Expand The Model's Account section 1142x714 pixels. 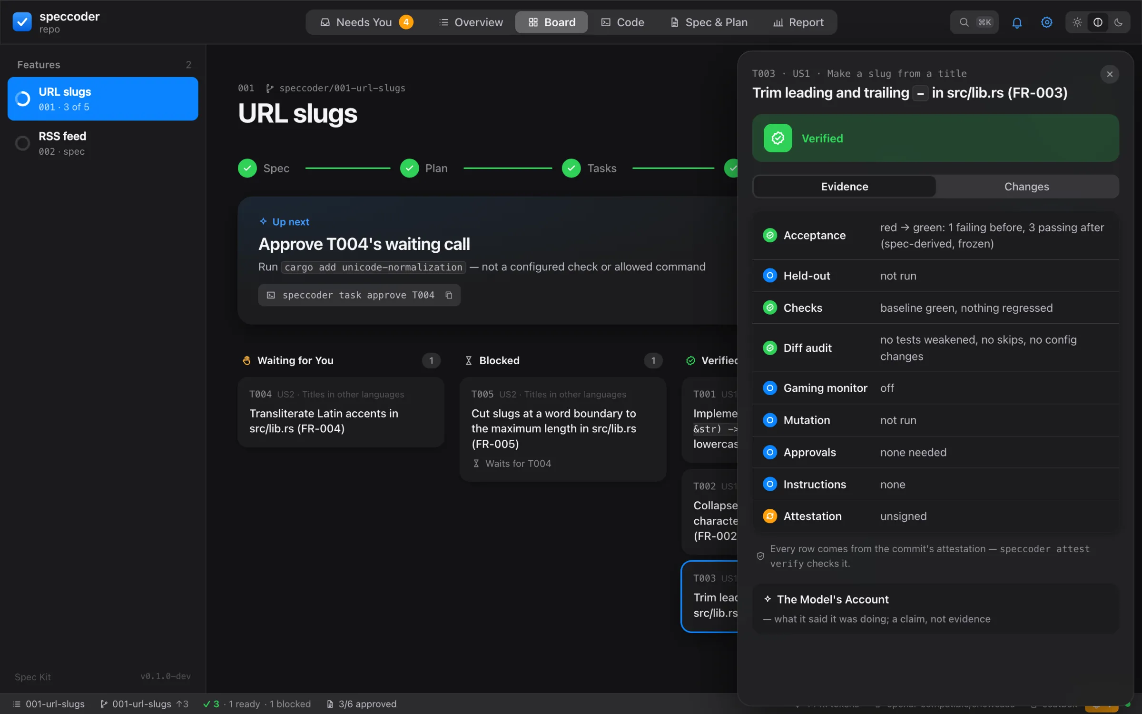click(x=935, y=609)
